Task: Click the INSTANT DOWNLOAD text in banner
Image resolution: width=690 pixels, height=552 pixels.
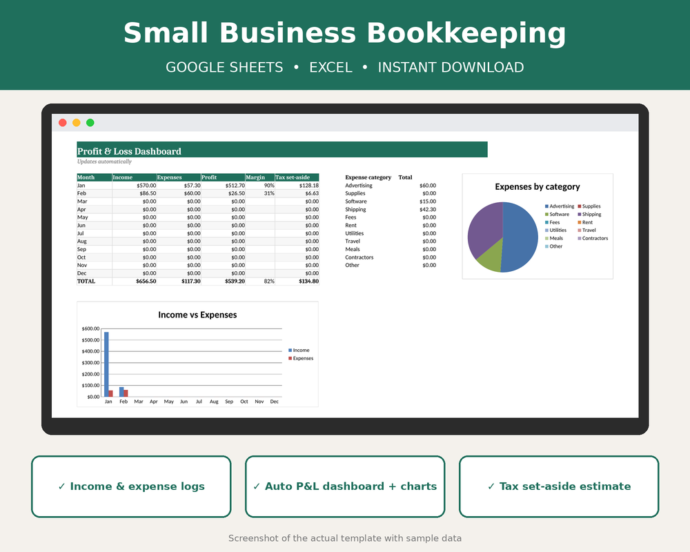Action: coord(451,68)
